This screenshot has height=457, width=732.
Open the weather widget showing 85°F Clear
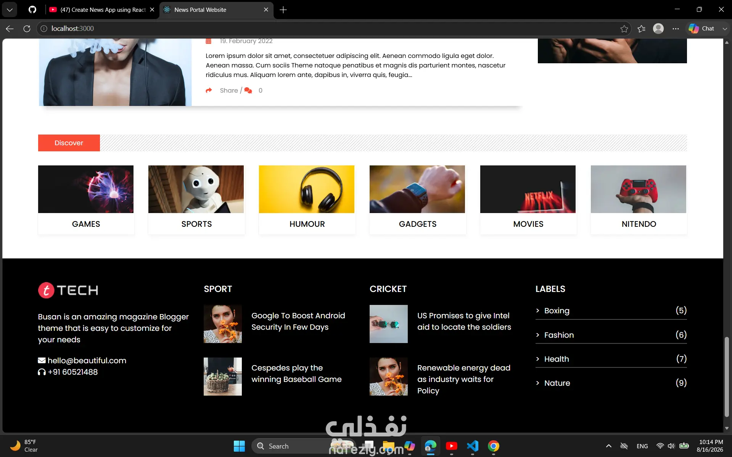[x=24, y=446]
